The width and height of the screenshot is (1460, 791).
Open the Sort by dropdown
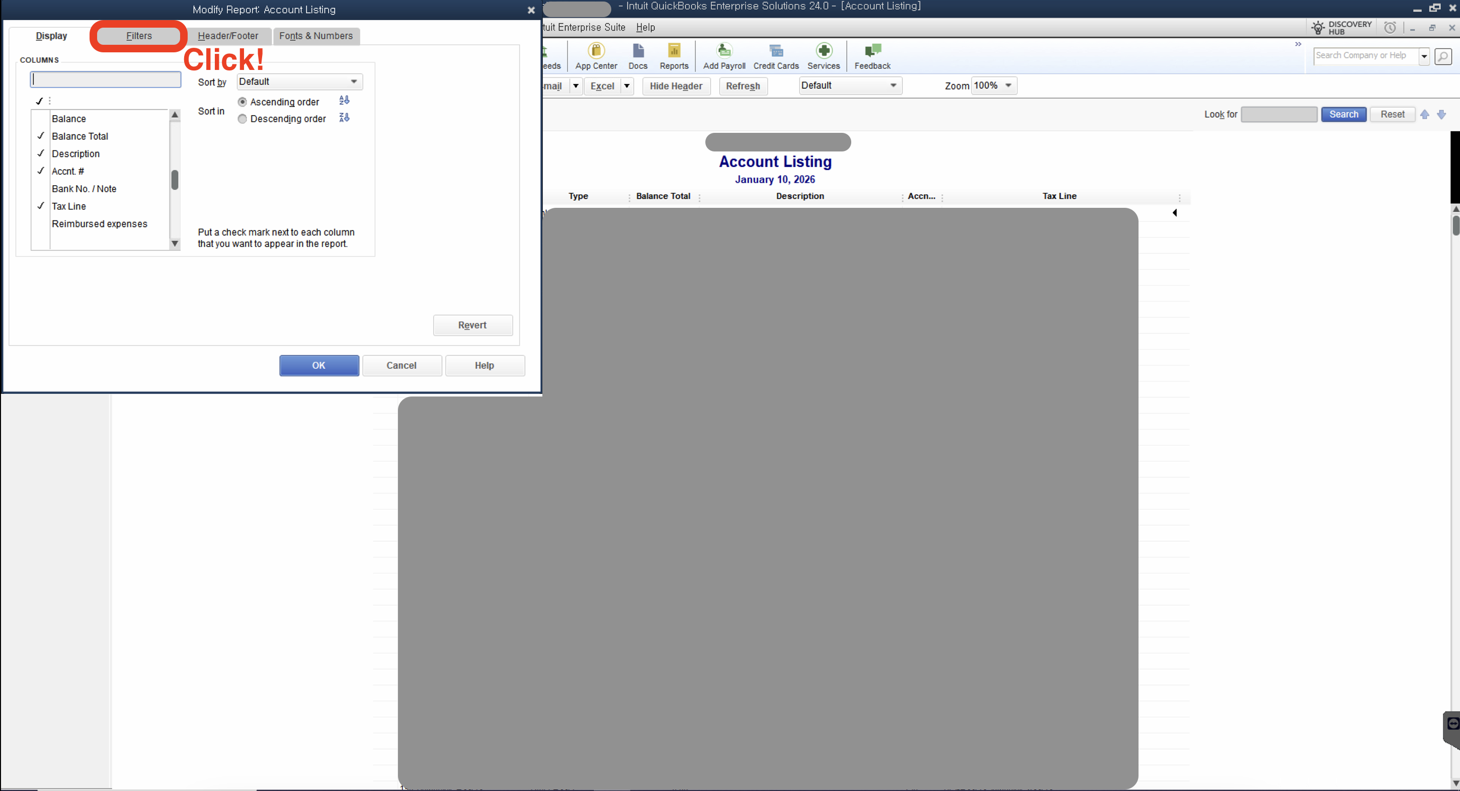tap(354, 81)
